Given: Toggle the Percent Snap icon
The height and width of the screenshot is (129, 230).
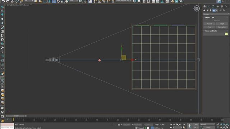Looking at the screenshot, I should pyautogui.click(x=104, y=1).
